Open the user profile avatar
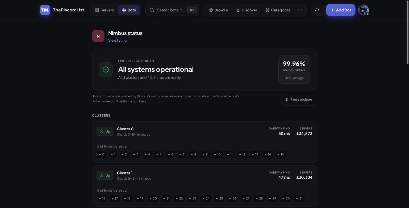Screen dimensions: 409x208 [364, 10]
